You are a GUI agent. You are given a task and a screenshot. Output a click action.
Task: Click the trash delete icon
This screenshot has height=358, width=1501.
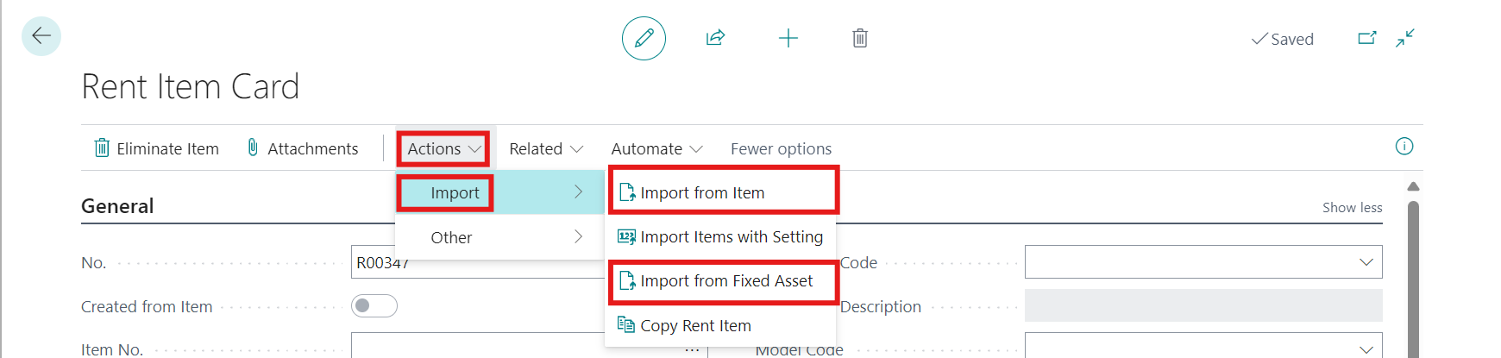[x=859, y=38]
